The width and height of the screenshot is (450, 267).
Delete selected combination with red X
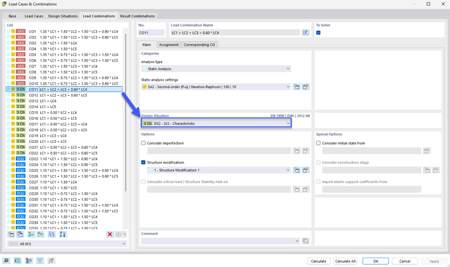tap(110, 235)
